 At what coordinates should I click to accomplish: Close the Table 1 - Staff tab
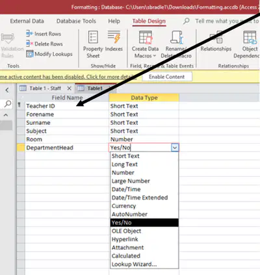pos(69,88)
